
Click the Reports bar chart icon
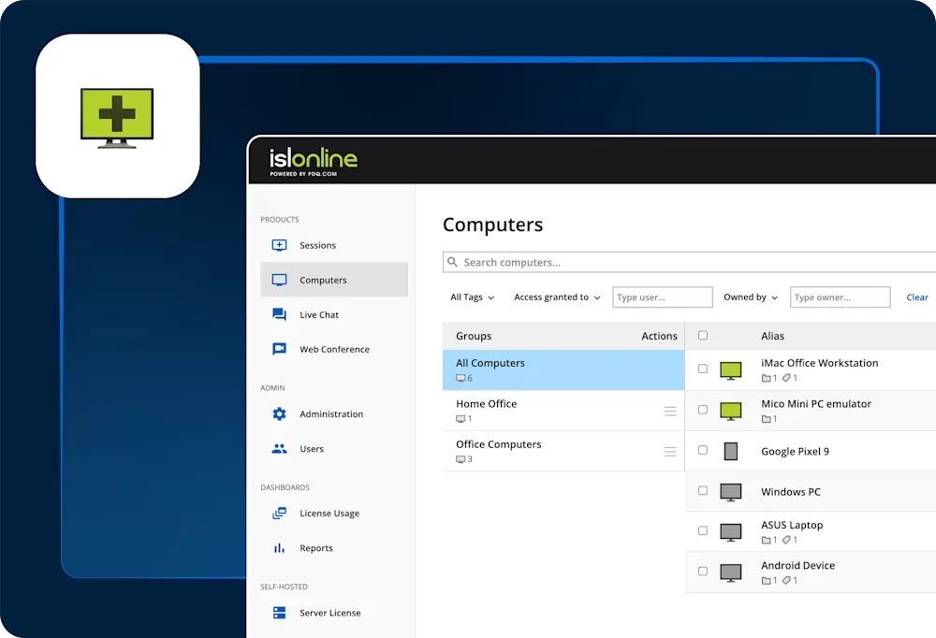279,548
